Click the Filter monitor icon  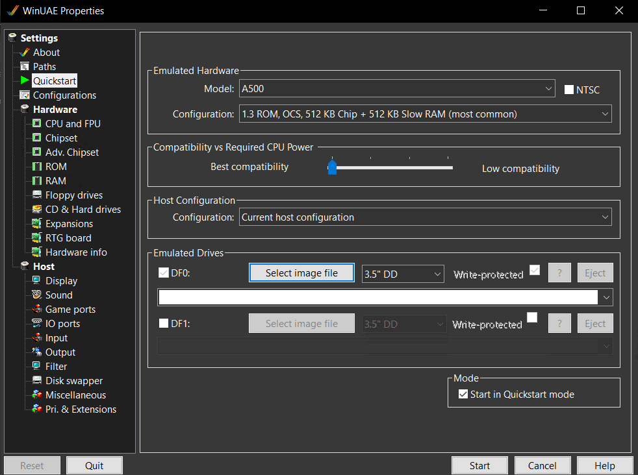click(36, 366)
